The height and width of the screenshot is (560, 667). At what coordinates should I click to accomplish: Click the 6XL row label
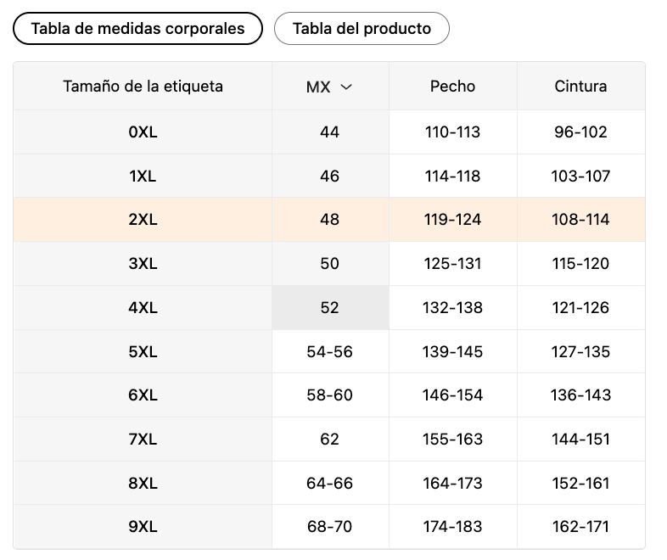143,395
